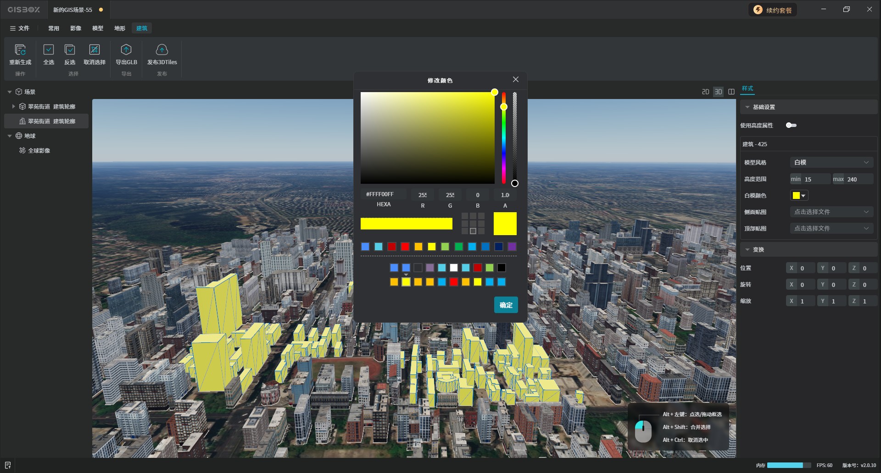
Task: Click the 续约套餐 renew plan button
Action: pyautogui.click(x=773, y=10)
